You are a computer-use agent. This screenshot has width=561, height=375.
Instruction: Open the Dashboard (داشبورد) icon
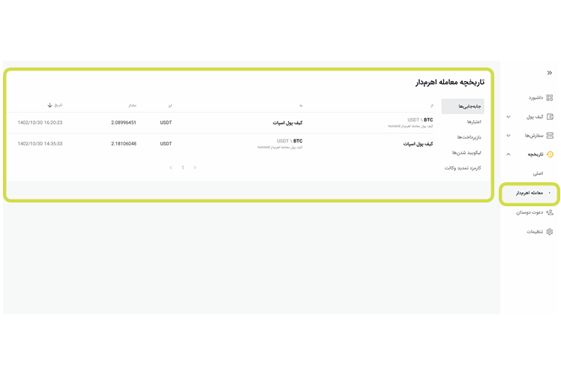coord(550,97)
